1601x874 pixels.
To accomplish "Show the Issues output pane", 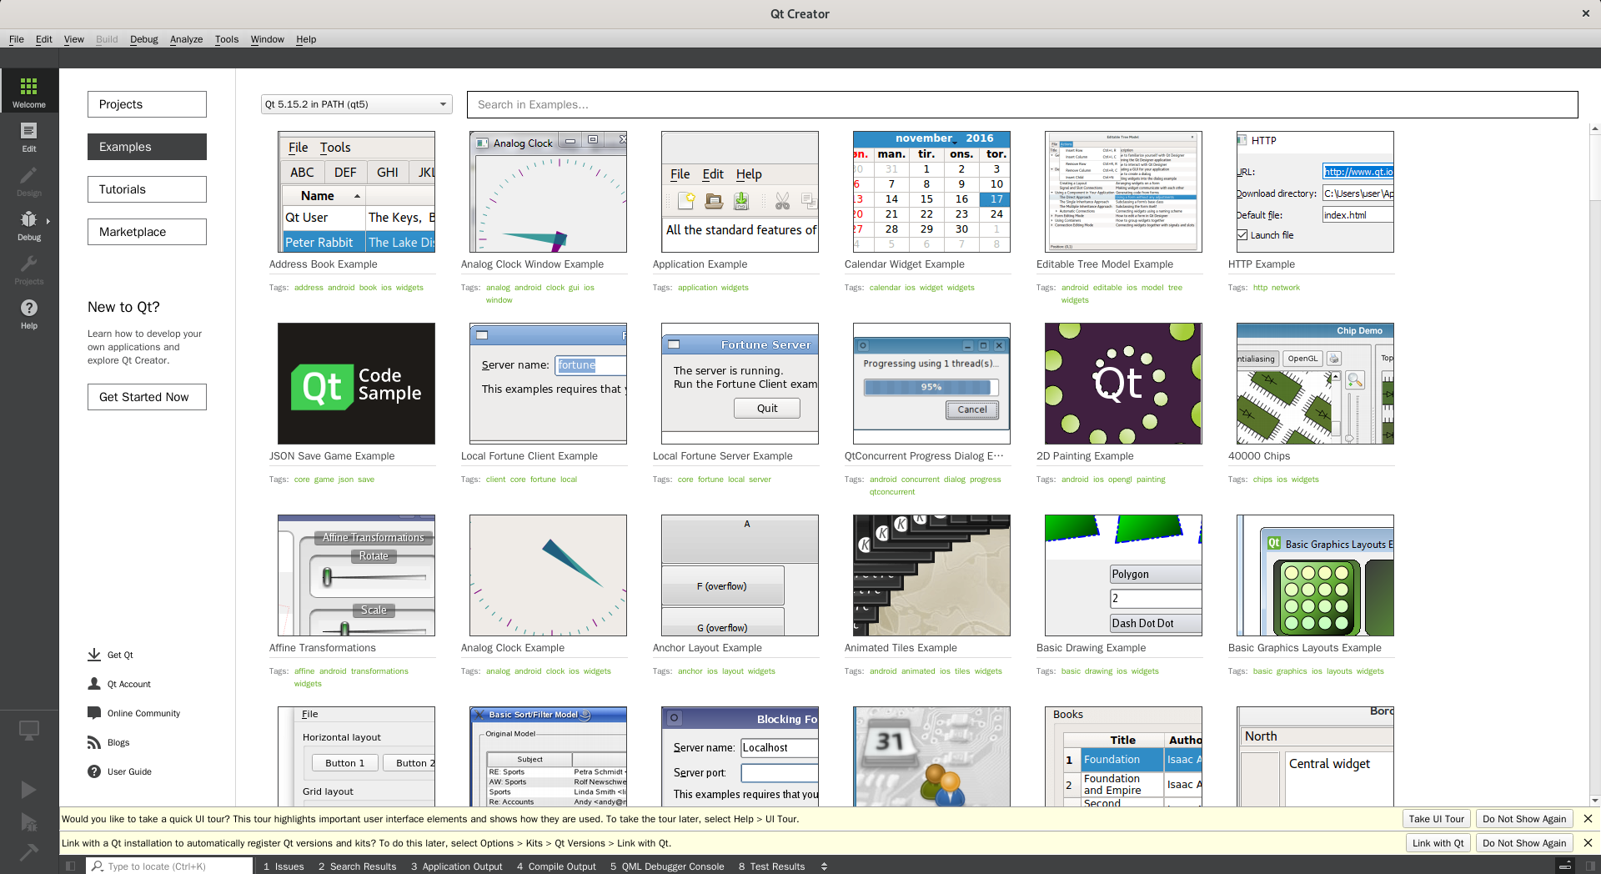I will coord(284,866).
